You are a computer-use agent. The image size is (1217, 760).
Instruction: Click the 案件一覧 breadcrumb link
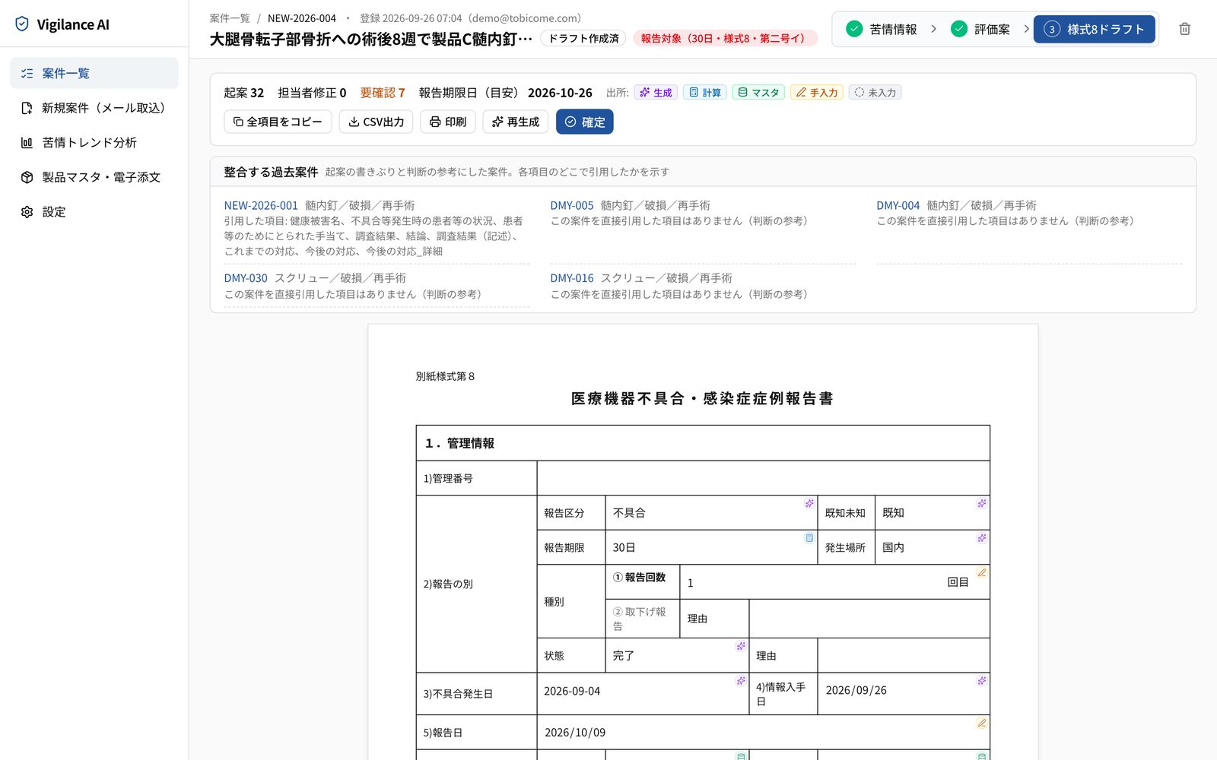[x=230, y=18]
